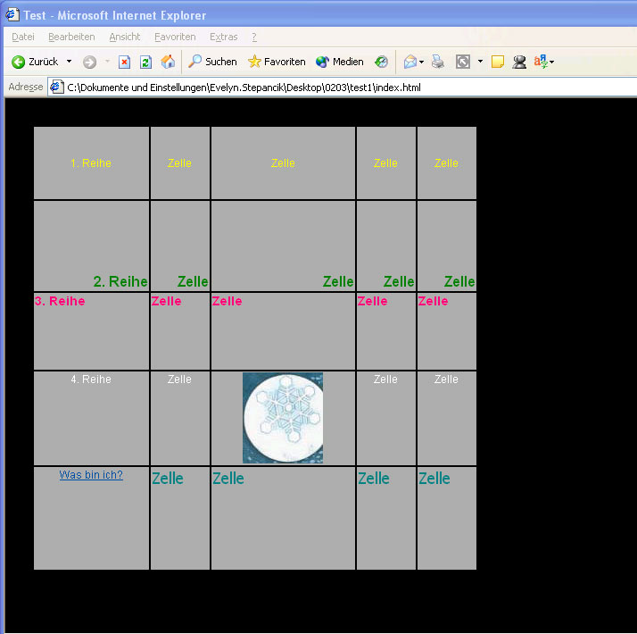Screen dimensions: 637x634
Task: Open the Datei menu
Action: coord(23,37)
